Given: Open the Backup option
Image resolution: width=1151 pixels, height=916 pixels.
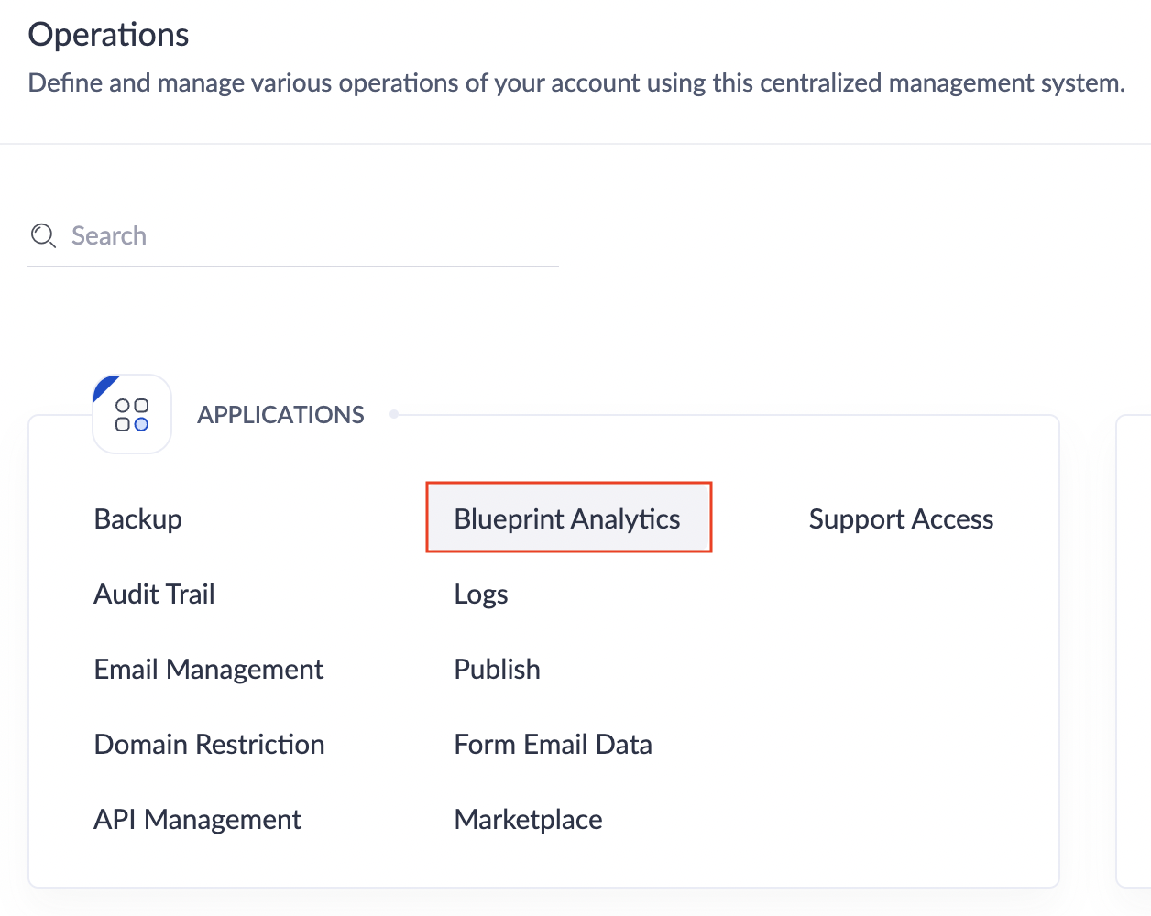Looking at the screenshot, I should point(138,519).
